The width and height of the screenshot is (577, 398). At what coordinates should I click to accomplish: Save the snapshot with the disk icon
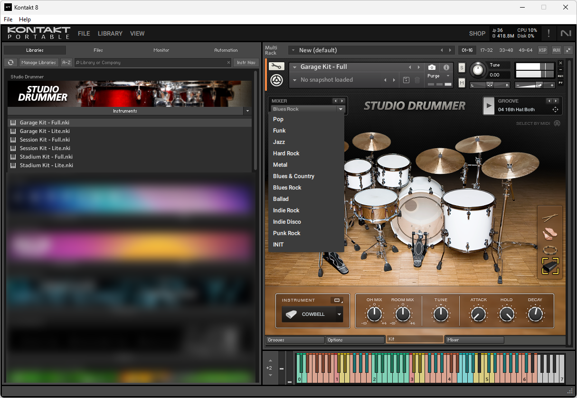pos(406,80)
